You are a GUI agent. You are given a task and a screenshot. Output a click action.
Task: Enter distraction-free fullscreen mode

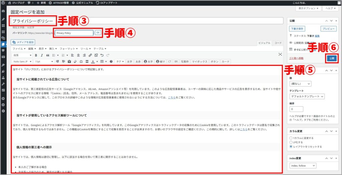point(280,54)
